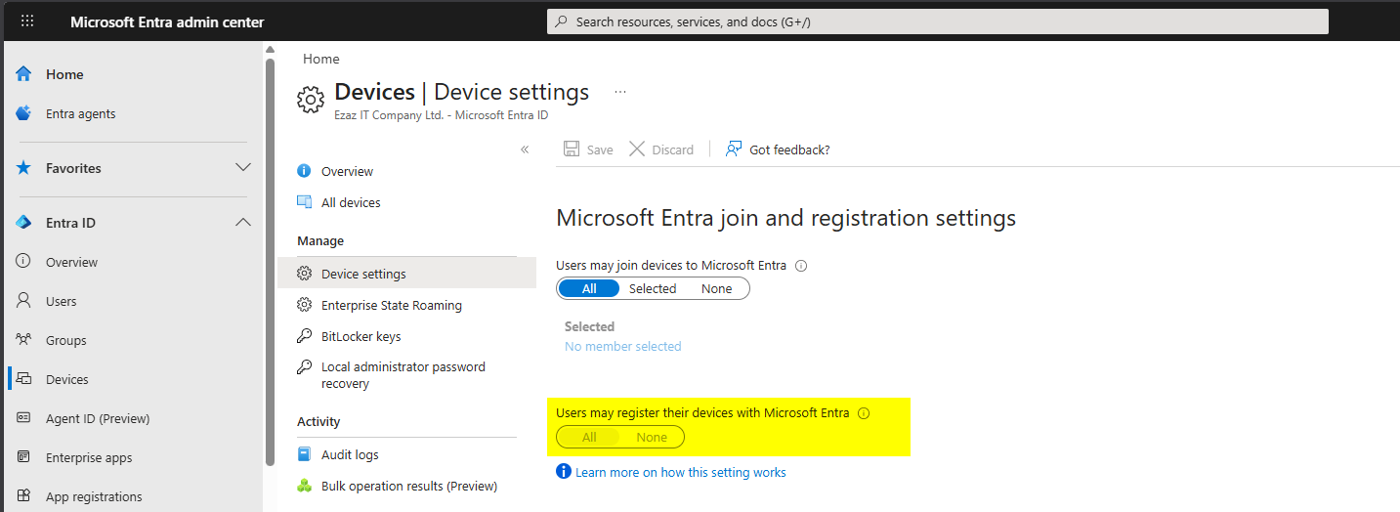
Task: Click the Favorites star icon
Action: click(23, 168)
